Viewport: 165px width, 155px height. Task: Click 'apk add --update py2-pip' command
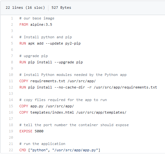click(x=54, y=43)
